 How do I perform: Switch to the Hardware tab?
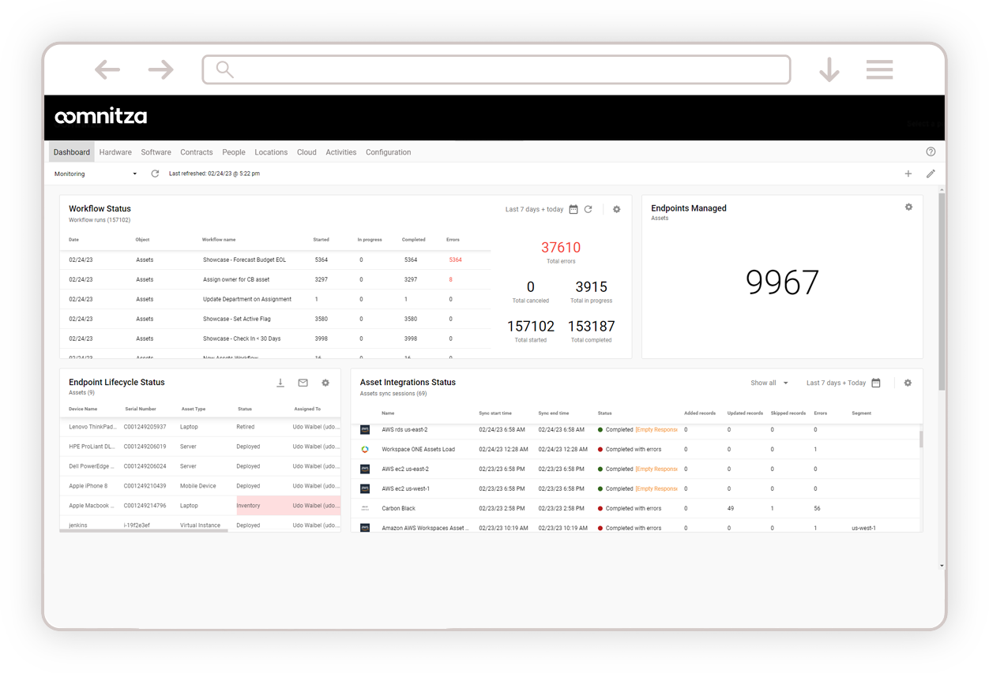pos(115,152)
